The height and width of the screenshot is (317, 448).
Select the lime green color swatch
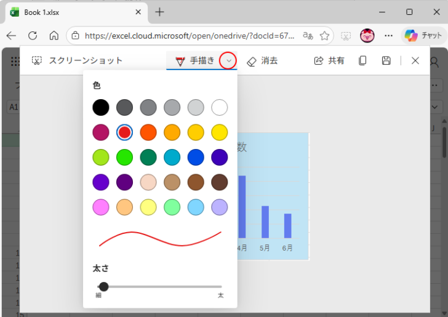(x=101, y=157)
